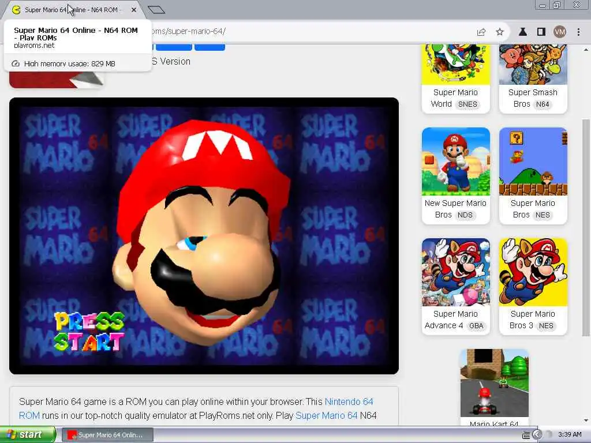Click the NDS platform tag

pos(465,215)
